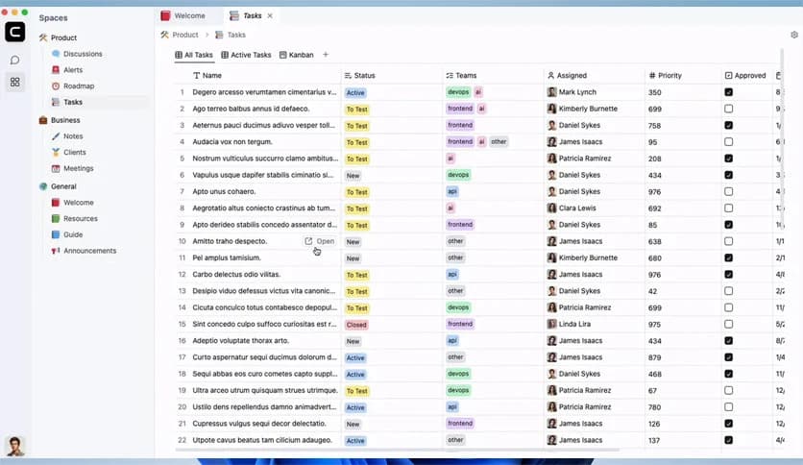
Task: Collapse the Product space group
Action: click(x=63, y=37)
